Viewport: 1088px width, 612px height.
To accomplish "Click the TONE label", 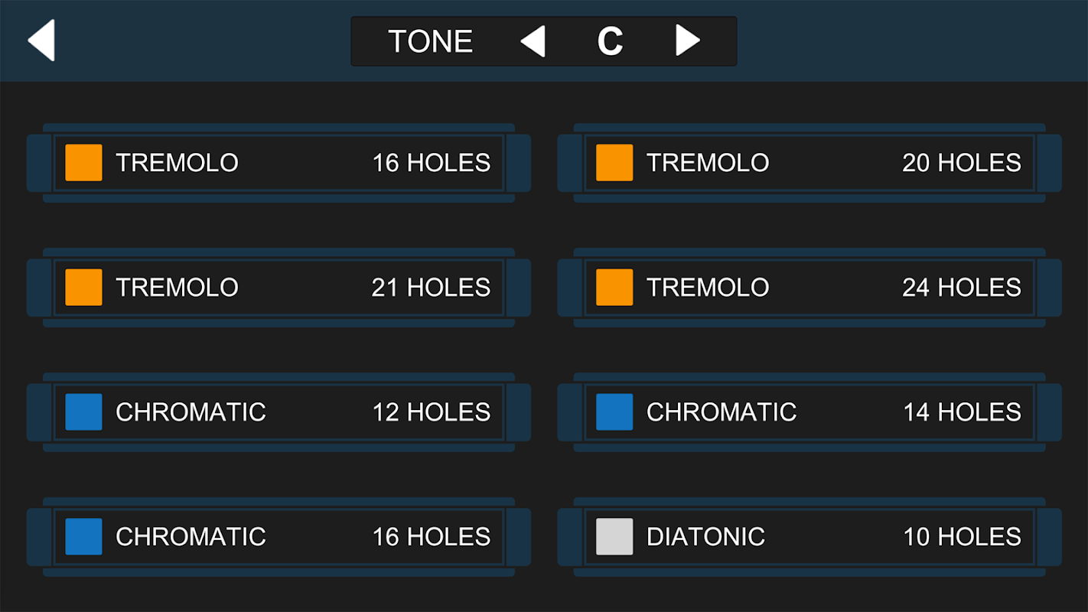I will point(431,41).
